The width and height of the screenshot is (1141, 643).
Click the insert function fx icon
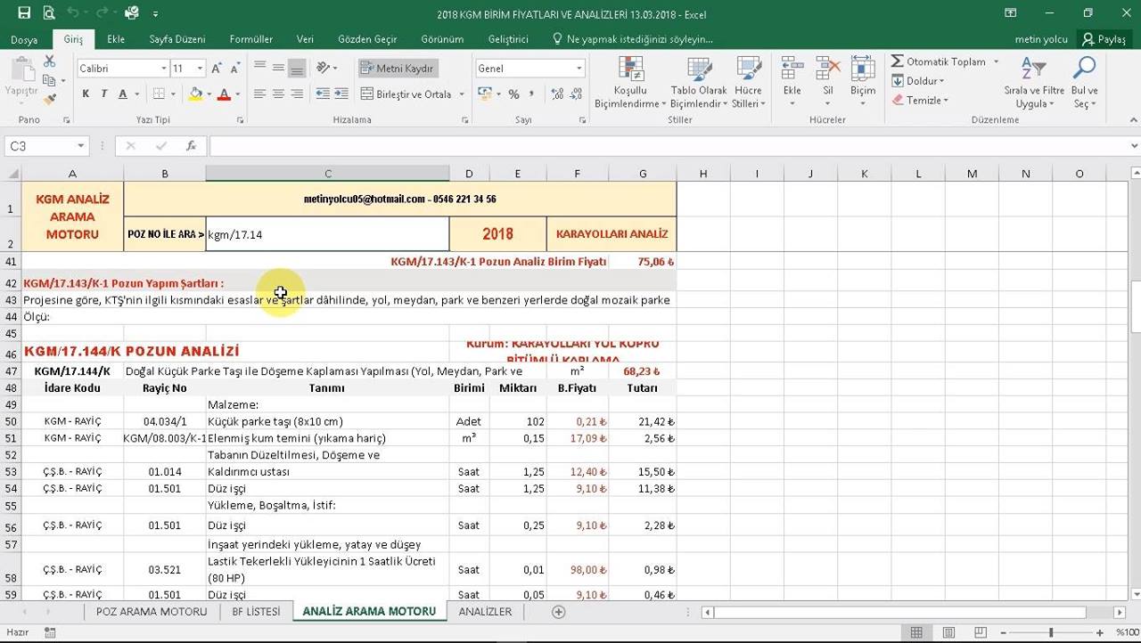[191, 146]
